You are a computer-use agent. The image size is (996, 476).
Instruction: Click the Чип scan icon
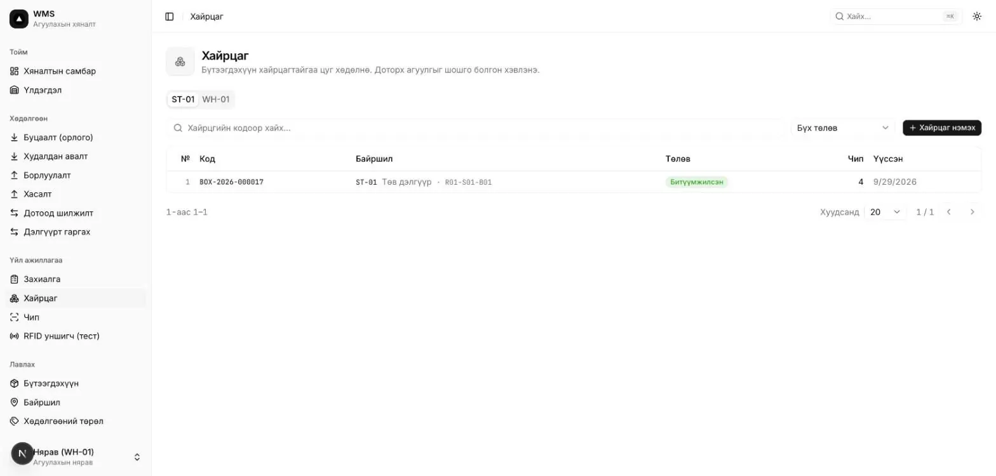pos(15,317)
